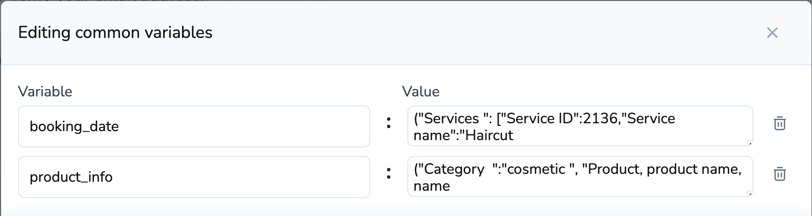Image resolution: width=812 pixels, height=216 pixels.
Task: Click the "Value" column label
Action: coord(421,92)
